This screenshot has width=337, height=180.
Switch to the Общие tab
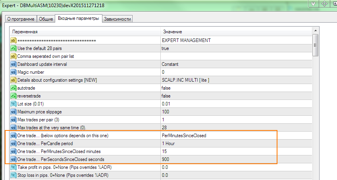point(46,19)
